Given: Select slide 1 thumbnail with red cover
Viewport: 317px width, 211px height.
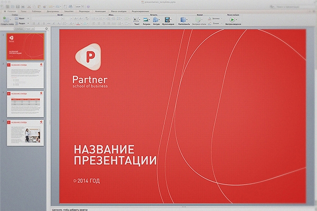Looking at the screenshot, I should tap(25, 46).
